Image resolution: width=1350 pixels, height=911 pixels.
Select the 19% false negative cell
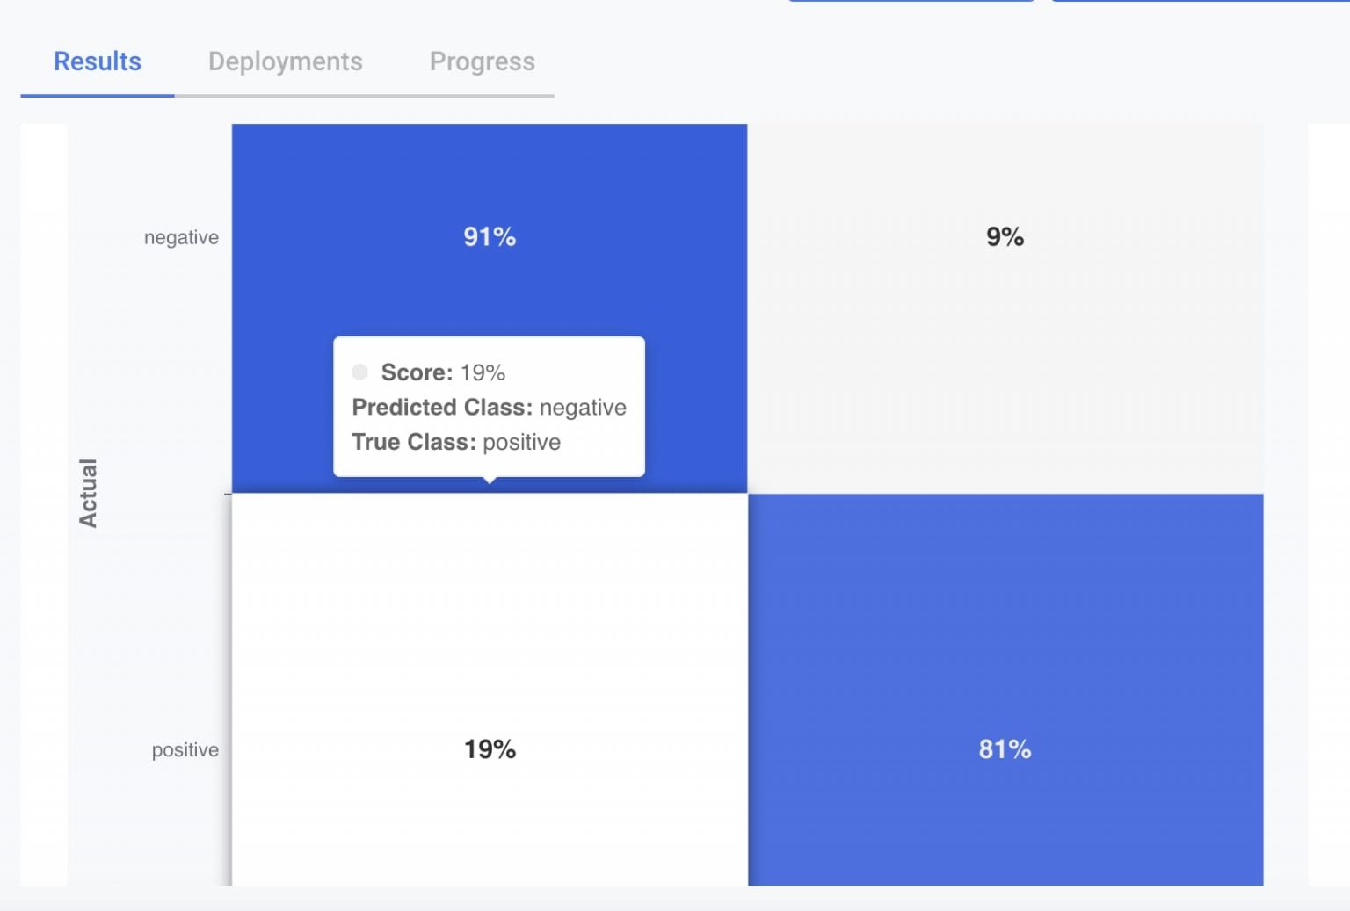pos(489,749)
